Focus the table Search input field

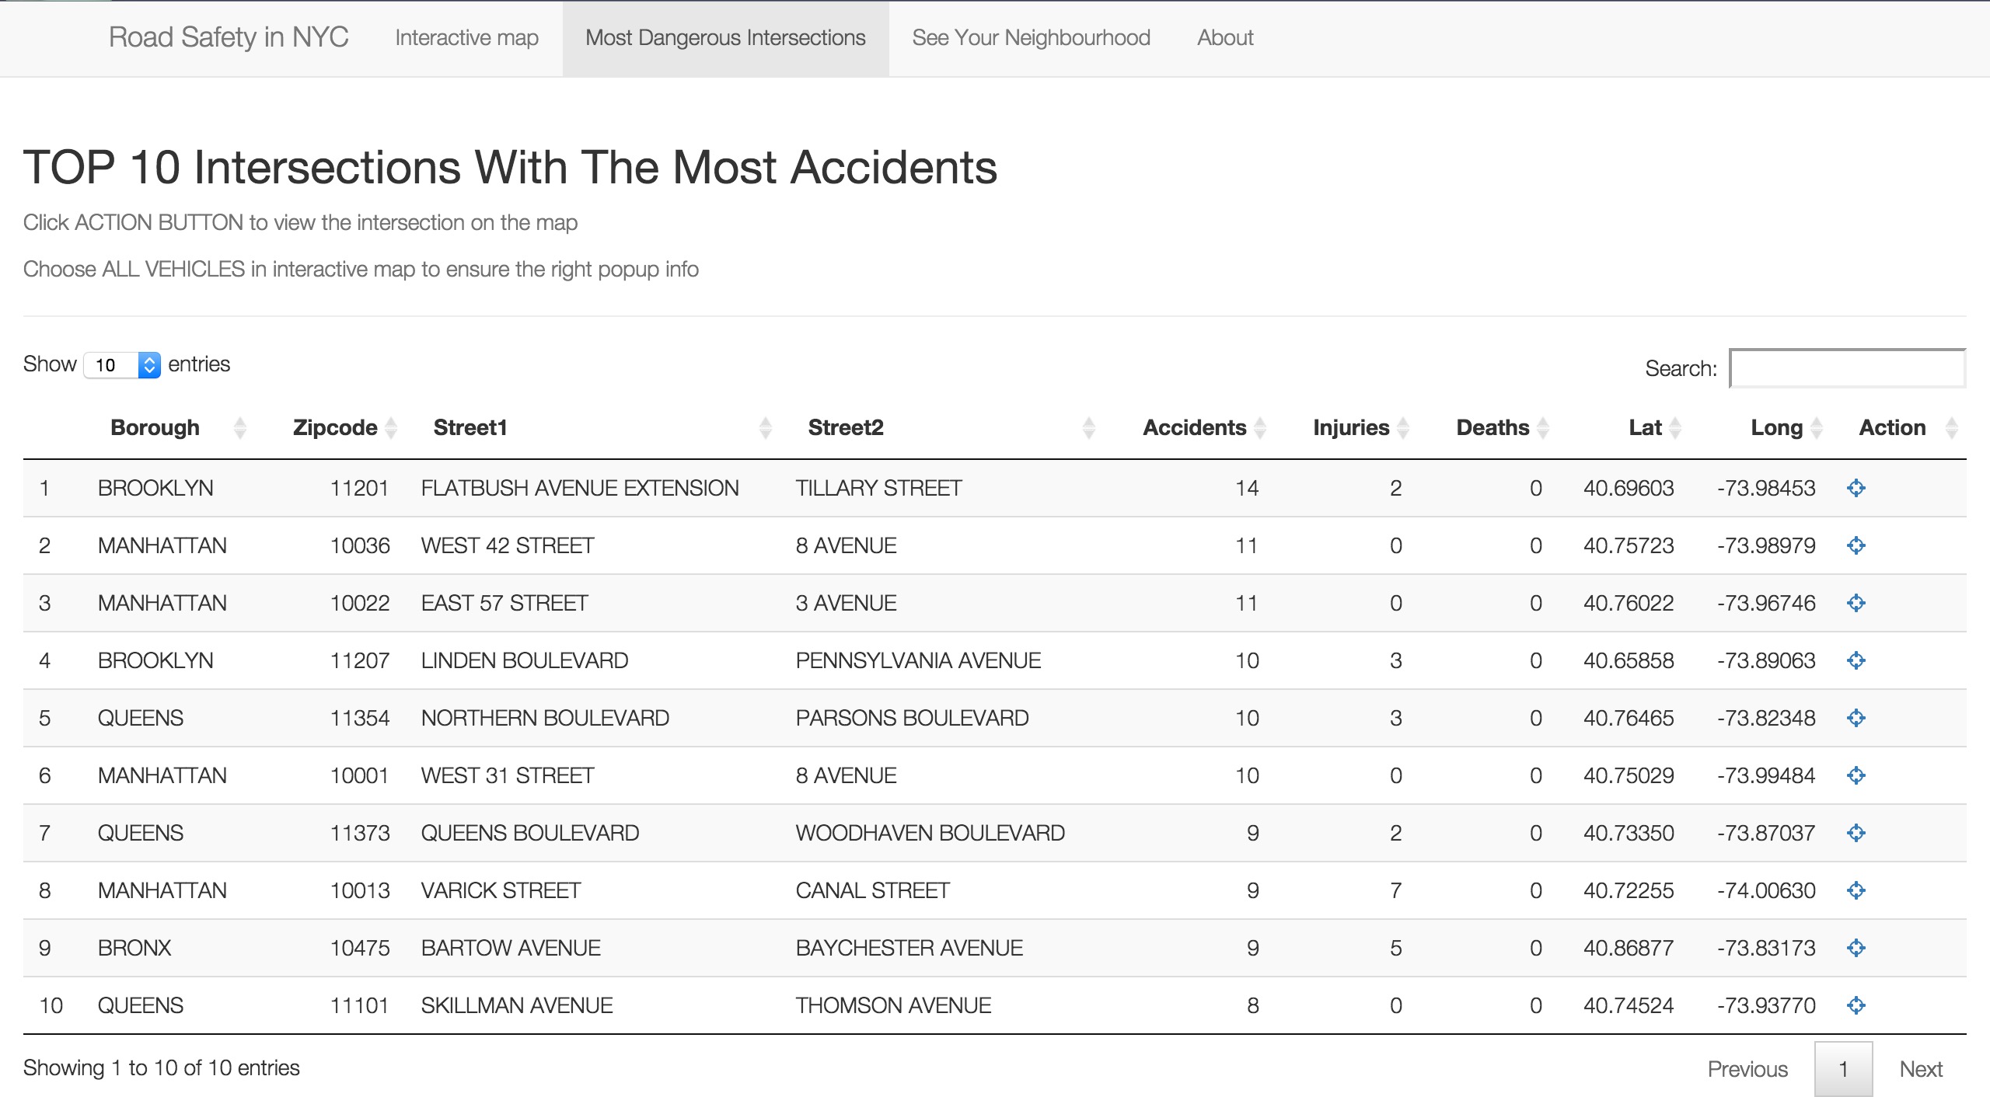pyautogui.click(x=1847, y=368)
